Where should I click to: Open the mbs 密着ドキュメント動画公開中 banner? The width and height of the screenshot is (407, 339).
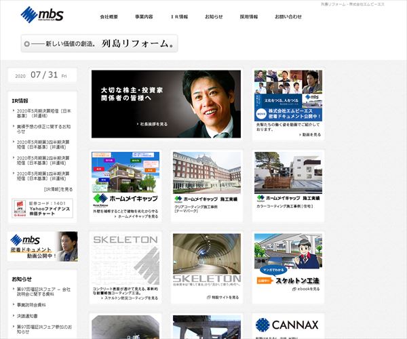43,246
